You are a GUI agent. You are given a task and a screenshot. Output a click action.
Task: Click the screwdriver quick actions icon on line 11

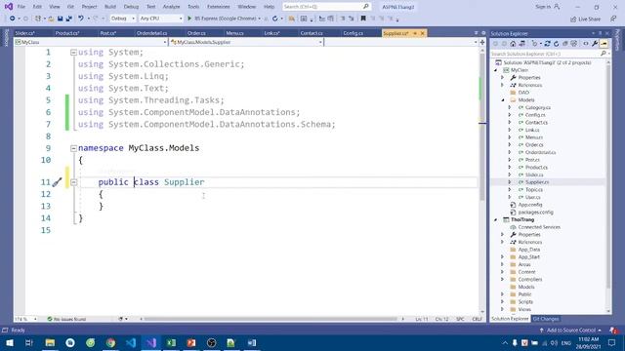point(57,182)
